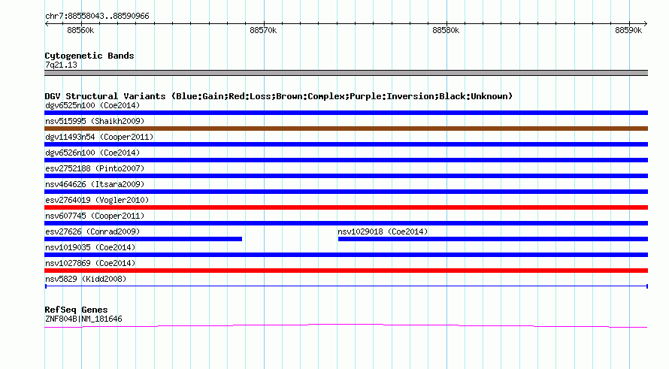Click the gray 7q21.13 cytogenetic band bar
Viewport: 669px width, 369px height.
[x=346, y=73]
